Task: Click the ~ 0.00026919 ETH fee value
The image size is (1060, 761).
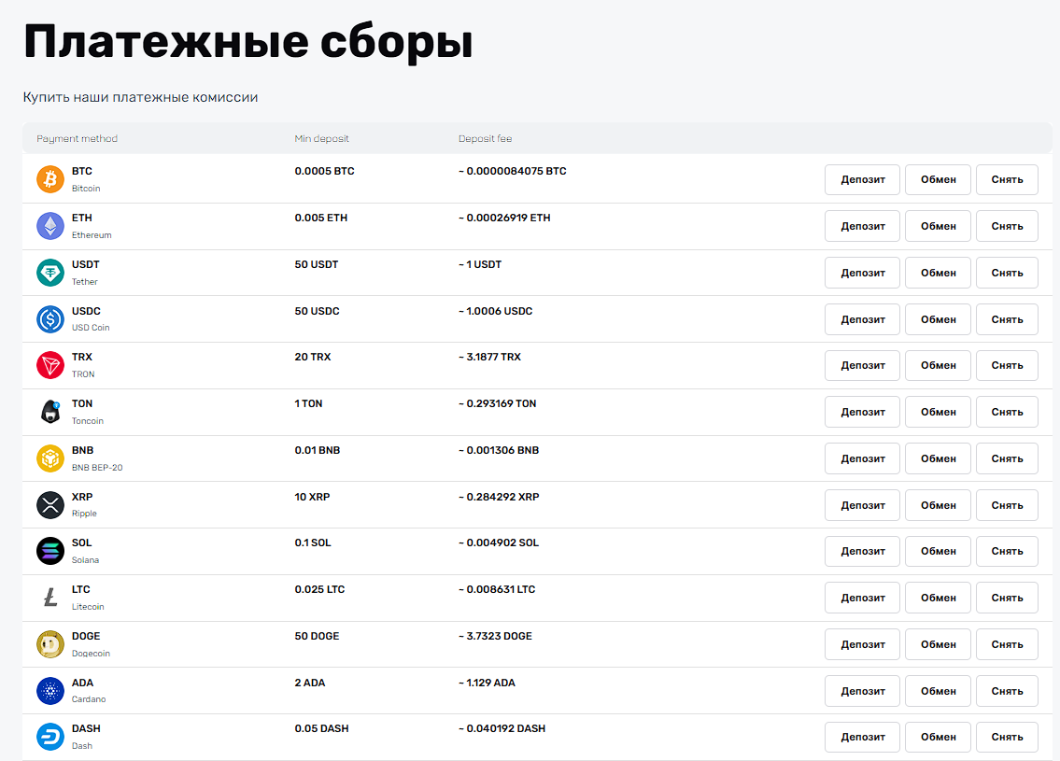Action: pos(504,218)
